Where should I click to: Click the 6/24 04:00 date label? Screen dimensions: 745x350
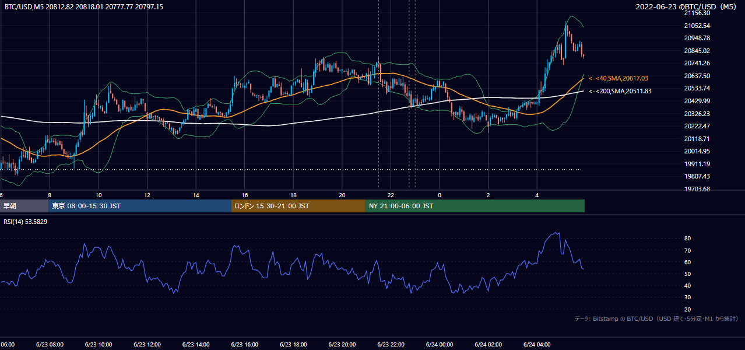(537, 345)
